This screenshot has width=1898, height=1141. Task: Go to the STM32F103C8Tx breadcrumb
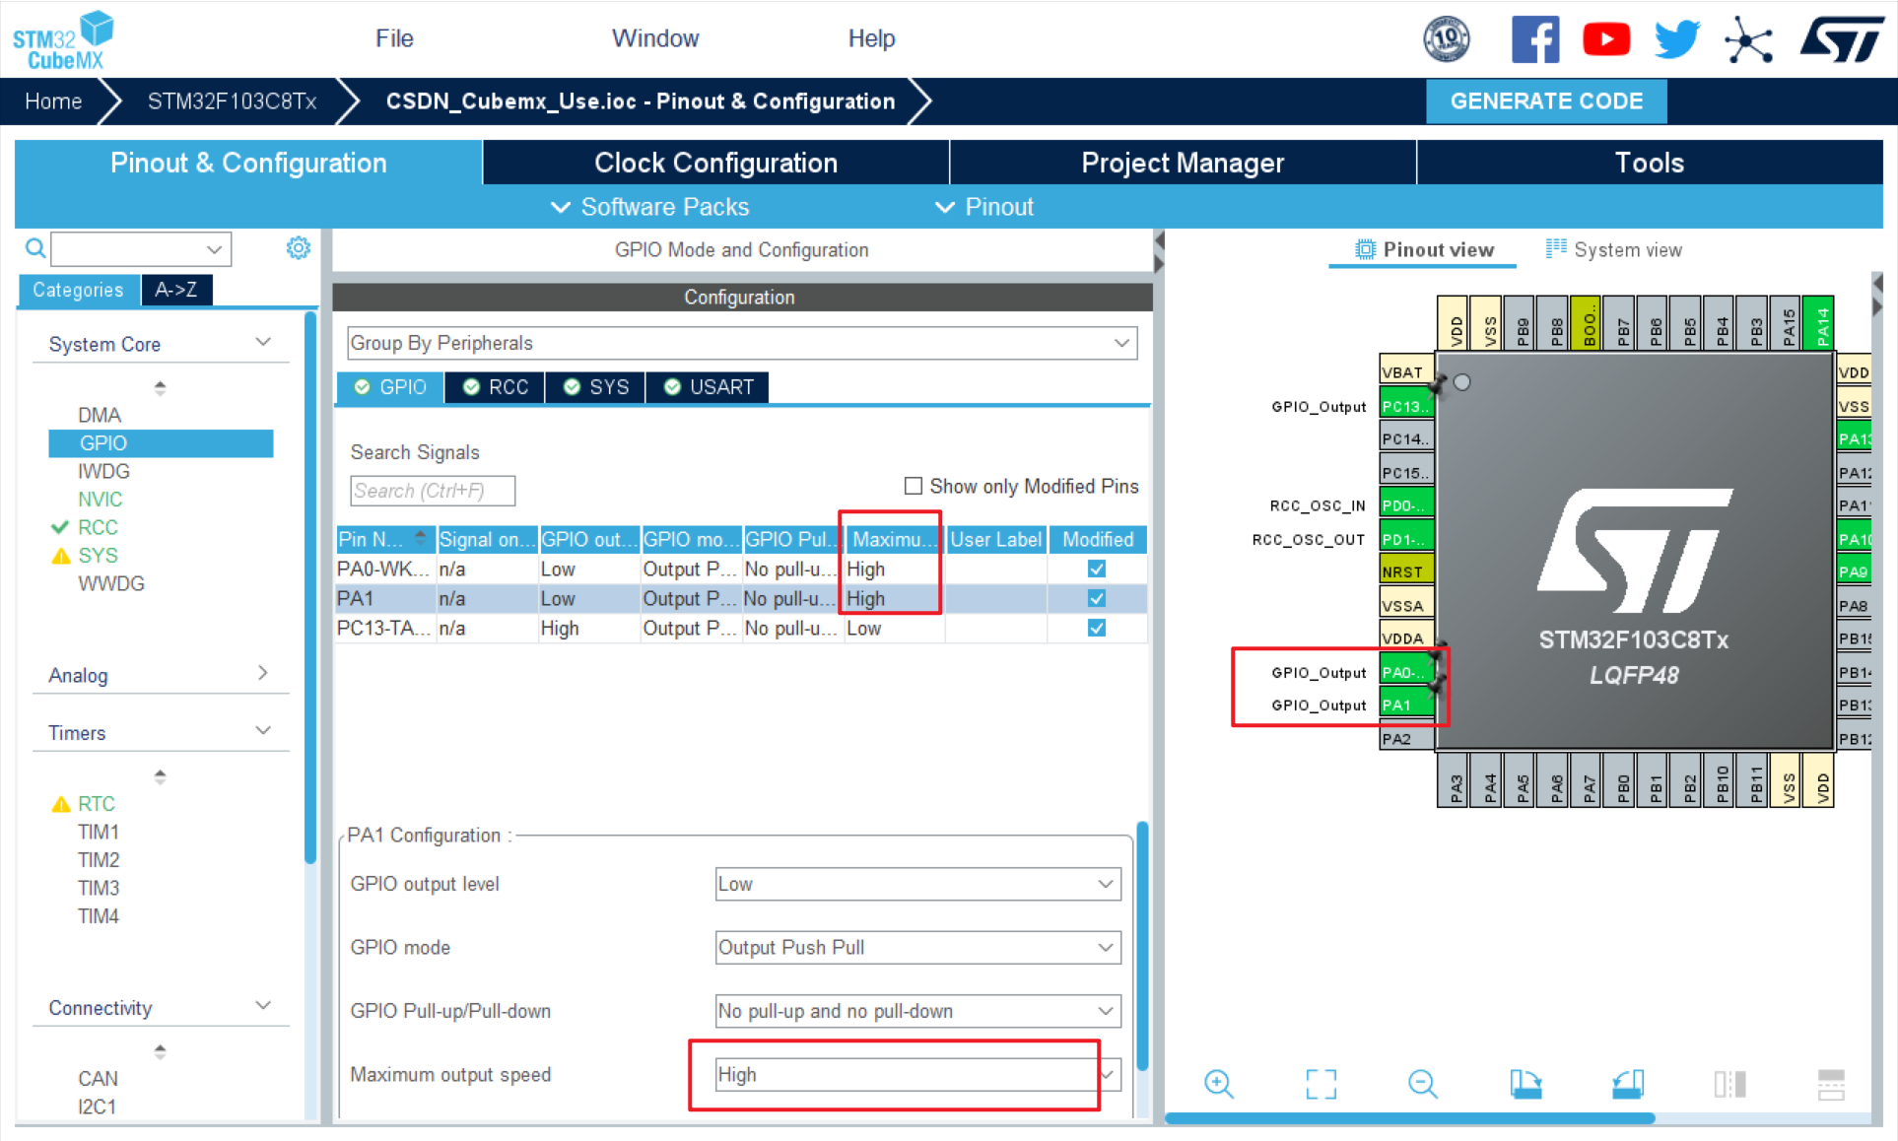tap(232, 101)
